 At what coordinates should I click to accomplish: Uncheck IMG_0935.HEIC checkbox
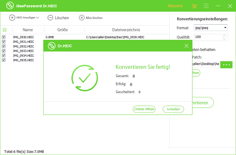(x=4, y=60)
